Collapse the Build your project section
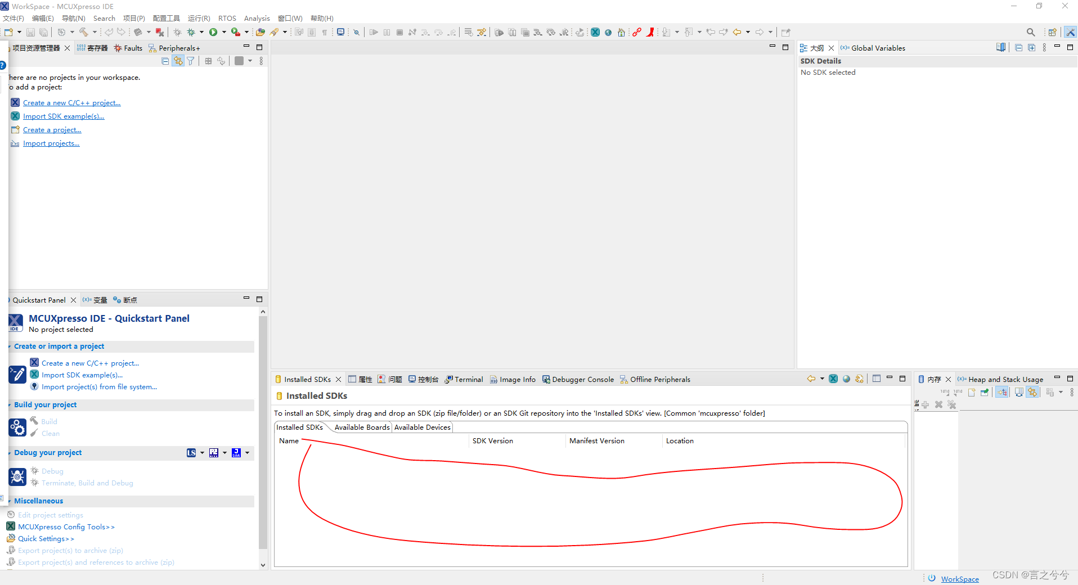This screenshot has height=585, width=1078. tap(10, 405)
